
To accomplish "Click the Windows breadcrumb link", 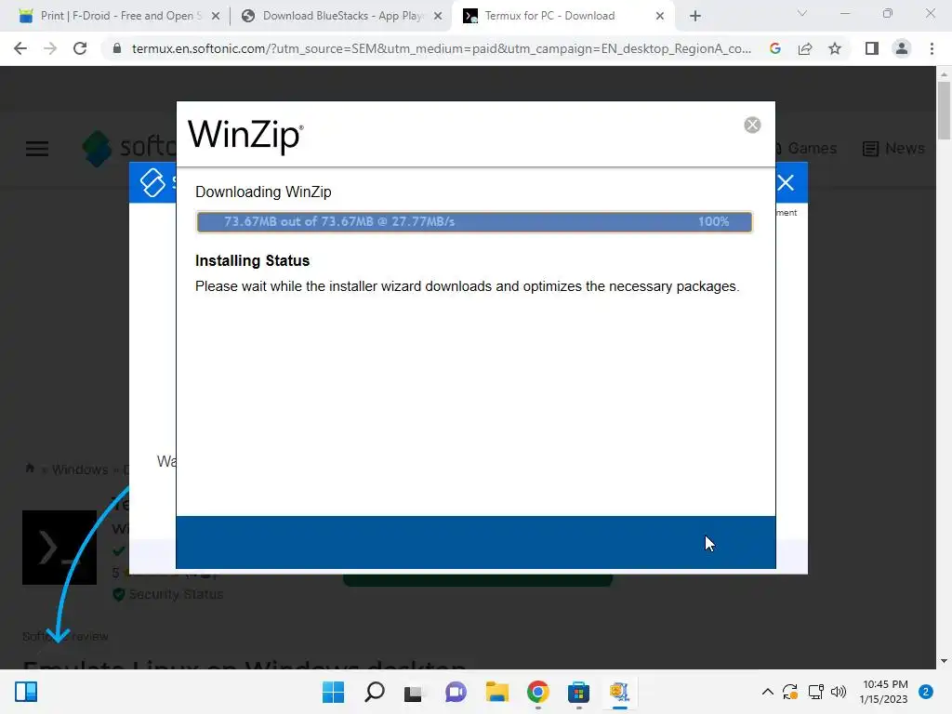I will (x=80, y=469).
